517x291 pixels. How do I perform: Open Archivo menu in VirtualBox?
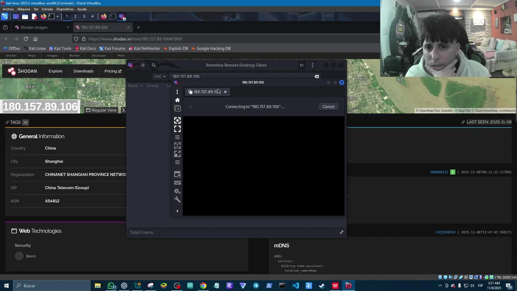(8, 9)
